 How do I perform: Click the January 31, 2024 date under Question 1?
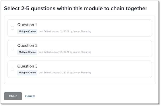(x=60, y=31)
